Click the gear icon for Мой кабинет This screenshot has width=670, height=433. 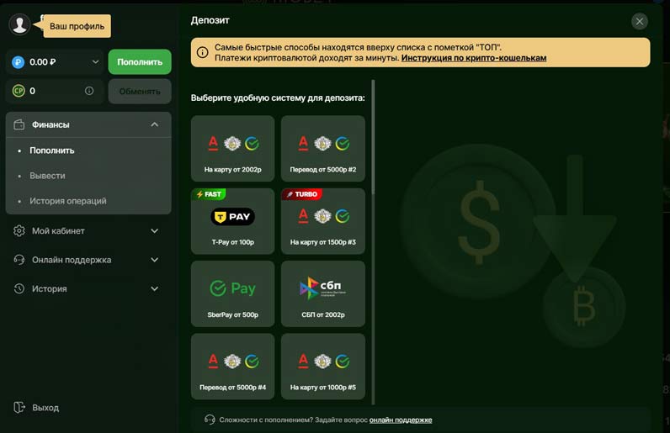(x=19, y=231)
